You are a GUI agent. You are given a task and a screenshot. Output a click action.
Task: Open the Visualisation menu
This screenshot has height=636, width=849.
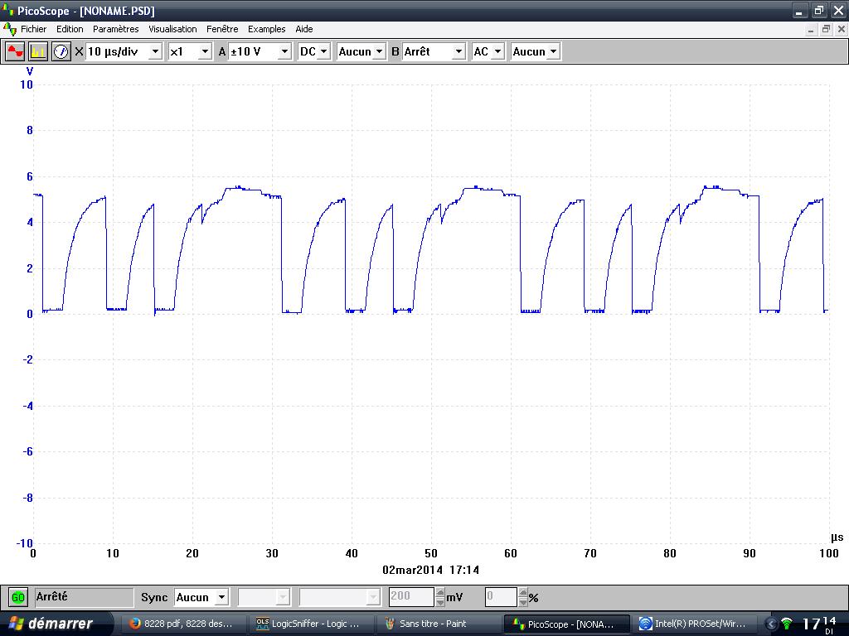[x=172, y=29]
